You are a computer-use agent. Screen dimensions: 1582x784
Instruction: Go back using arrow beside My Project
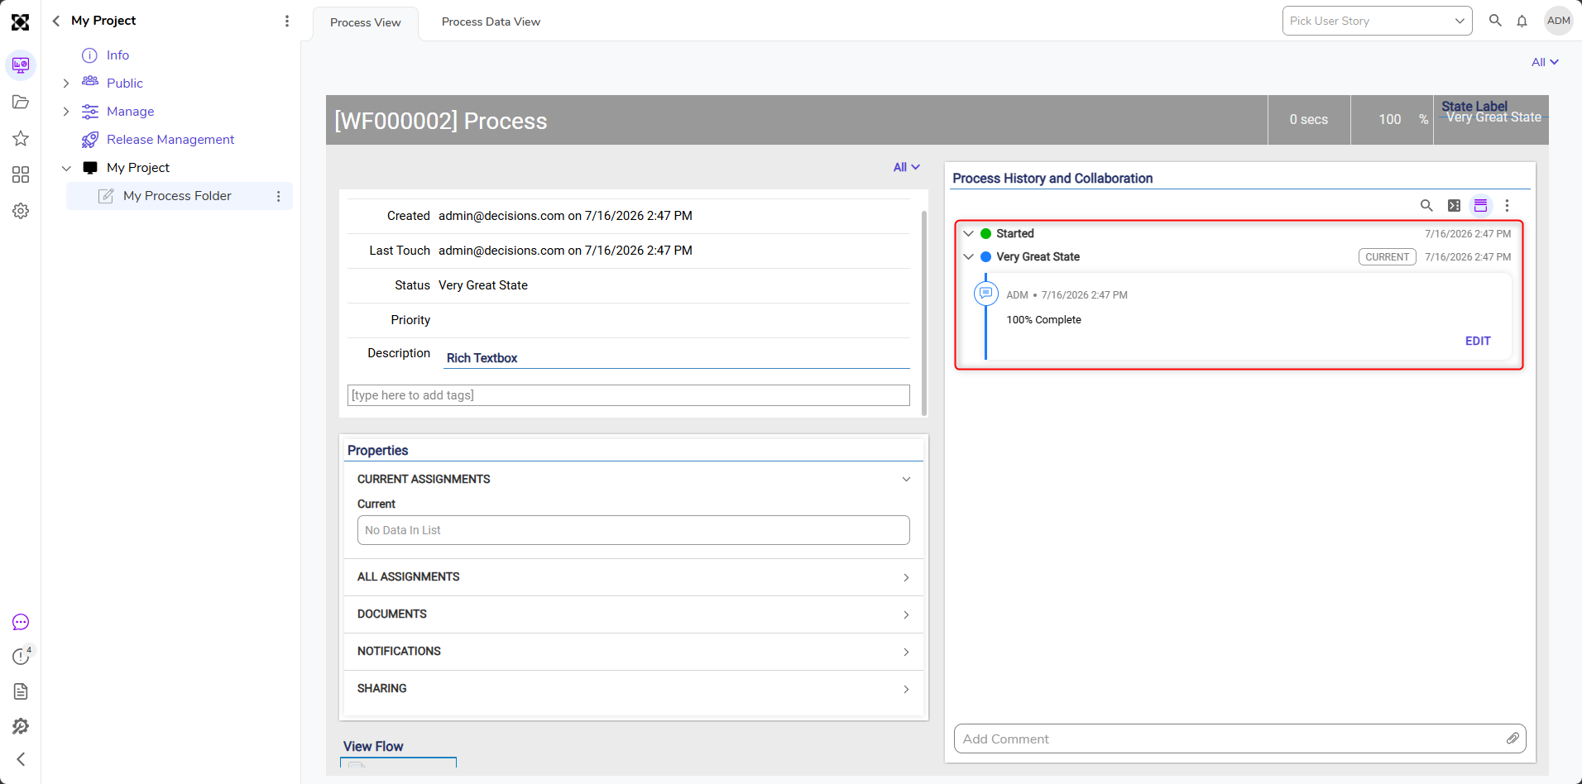point(56,21)
